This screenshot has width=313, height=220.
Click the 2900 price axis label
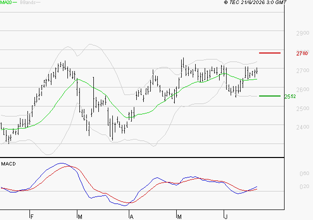point(303,33)
